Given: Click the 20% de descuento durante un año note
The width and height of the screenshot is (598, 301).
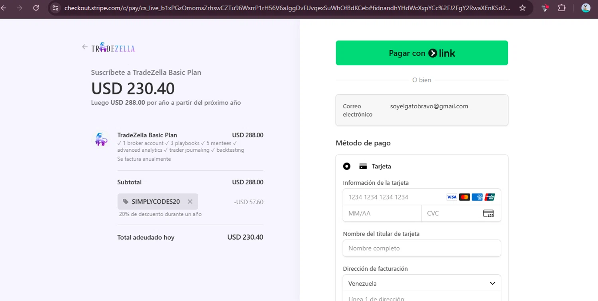Looking at the screenshot, I should (x=160, y=214).
